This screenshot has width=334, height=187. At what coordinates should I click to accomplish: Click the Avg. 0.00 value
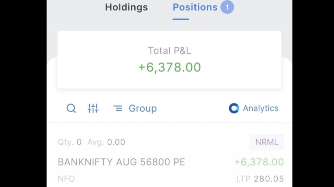[x=106, y=142]
